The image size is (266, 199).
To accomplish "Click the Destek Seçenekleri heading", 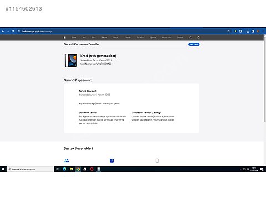I will click(78, 148).
